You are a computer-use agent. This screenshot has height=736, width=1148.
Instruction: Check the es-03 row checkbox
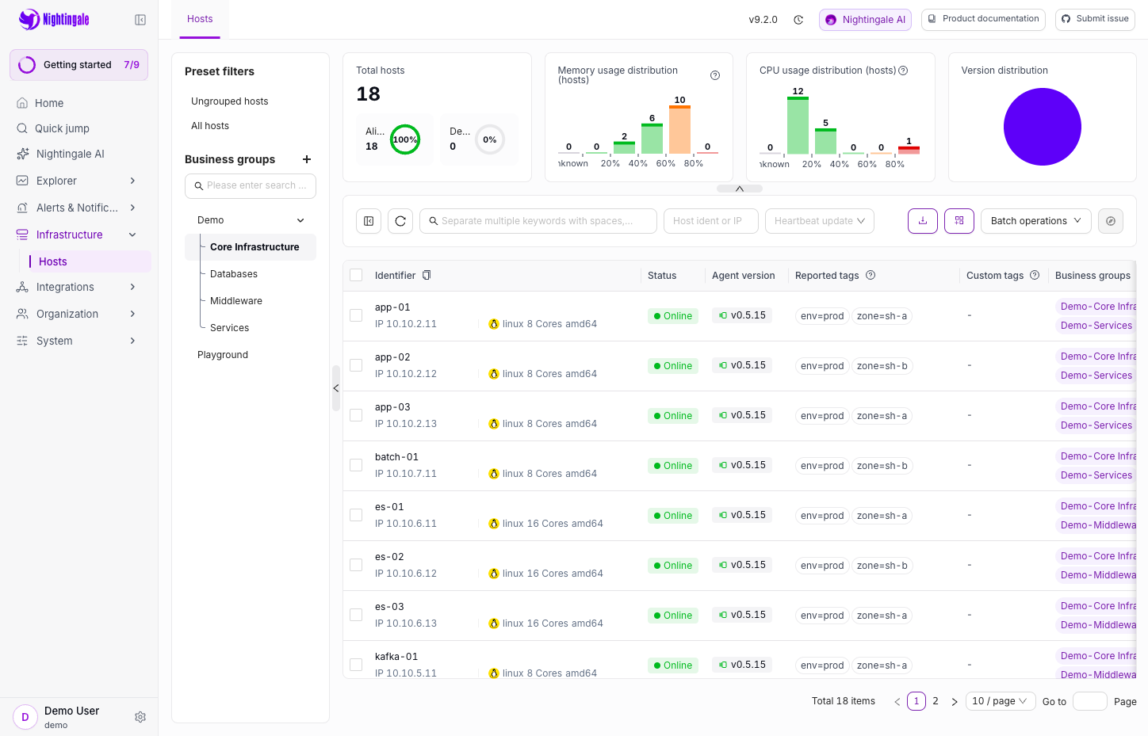point(356,615)
